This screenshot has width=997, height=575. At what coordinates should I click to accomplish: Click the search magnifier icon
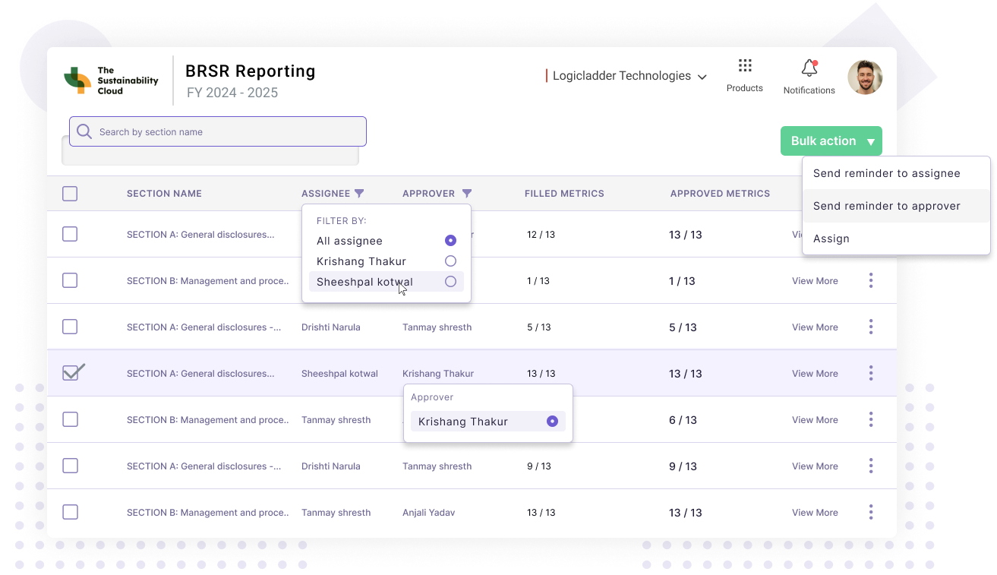[84, 131]
